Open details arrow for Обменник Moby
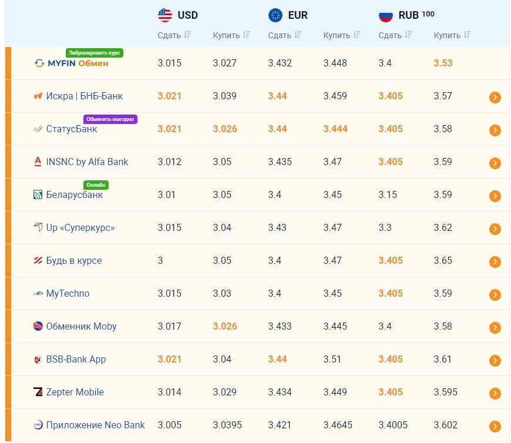Image resolution: width=511 pixels, height=443 pixels. (x=495, y=328)
